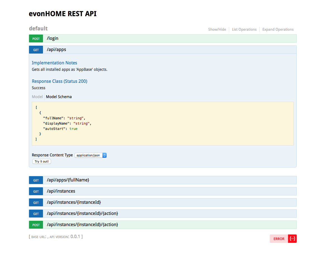The height and width of the screenshot is (264, 326).
Task: Click the List Operations link
Action: [x=244, y=29]
